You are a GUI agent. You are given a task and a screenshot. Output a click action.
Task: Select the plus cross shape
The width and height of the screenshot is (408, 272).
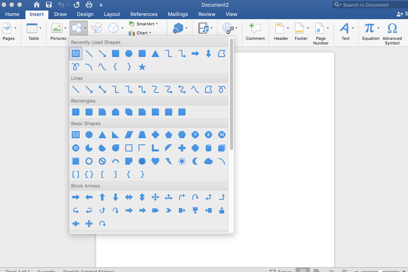tap(182, 148)
